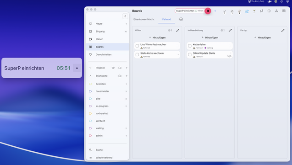Click the planet icon in the menu bar
Image resolution: width=292 pixels, height=165 pixels.
[270, 1]
